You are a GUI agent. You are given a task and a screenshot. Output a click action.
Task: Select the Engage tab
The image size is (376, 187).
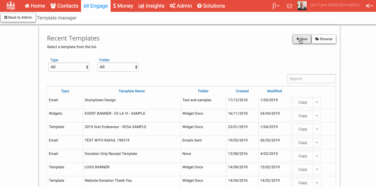click(96, 6)
